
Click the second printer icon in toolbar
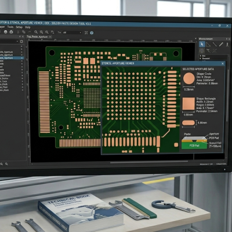11,32
